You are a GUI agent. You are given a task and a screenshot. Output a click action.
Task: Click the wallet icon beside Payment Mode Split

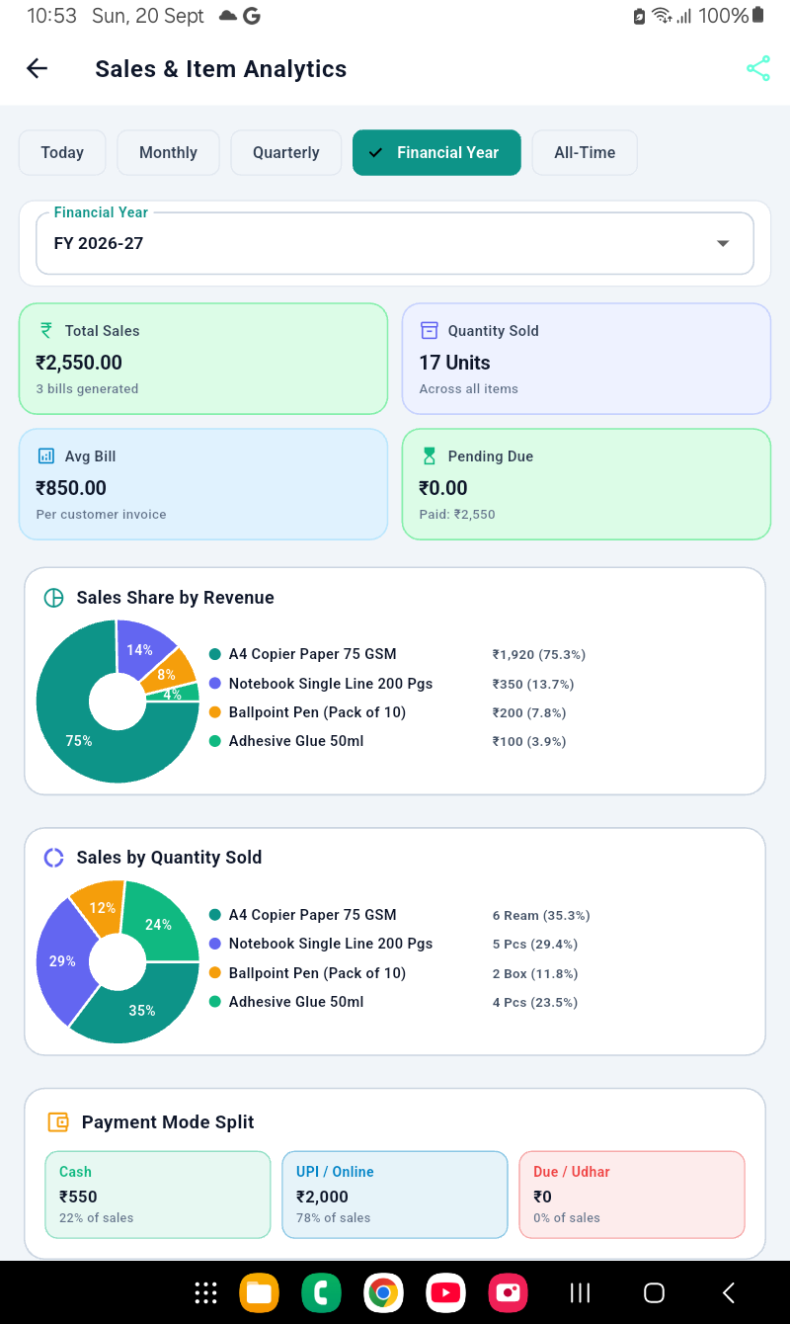pyautogui.click(x=58, y=1122)
